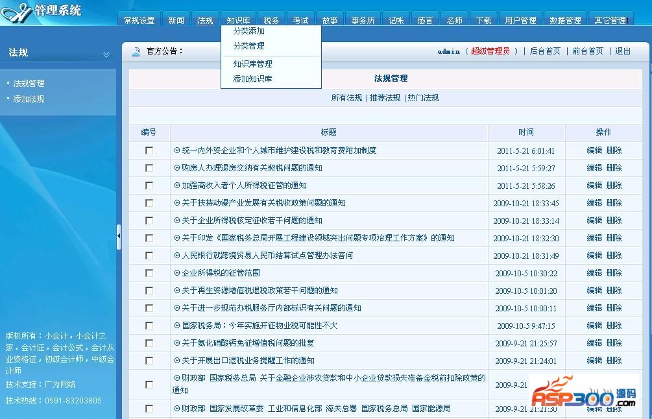Edit the 企业所得税的征管范围 entry
652x419 pixels.
[x=594, y=273]
